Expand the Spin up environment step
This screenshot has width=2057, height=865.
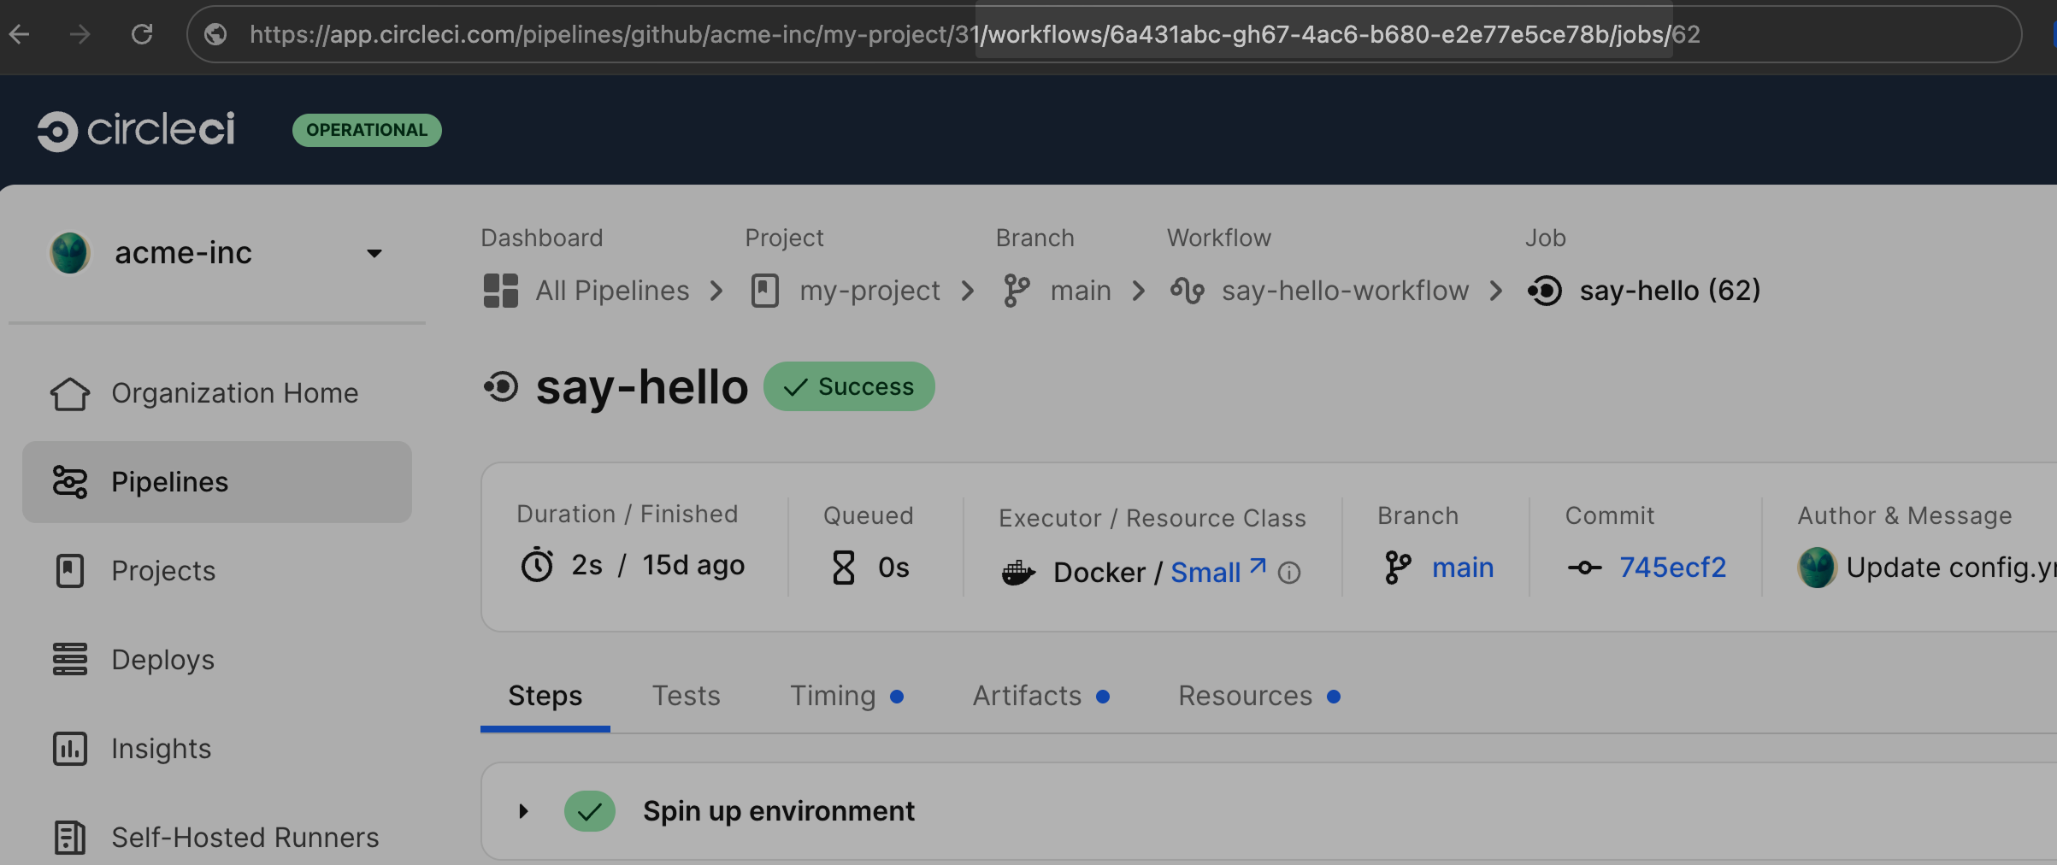point(523,811)
